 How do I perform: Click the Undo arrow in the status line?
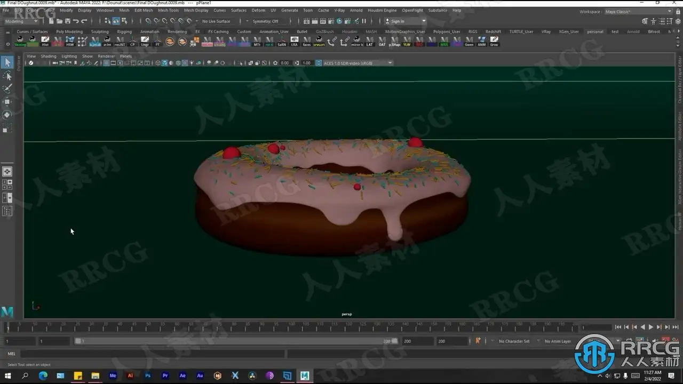[x=76, y=21]
